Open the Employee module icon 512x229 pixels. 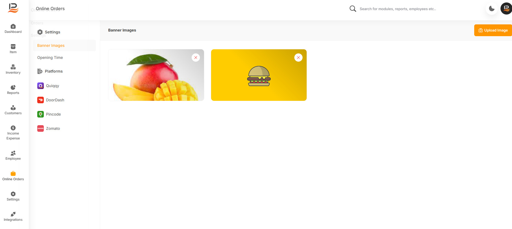13,153
